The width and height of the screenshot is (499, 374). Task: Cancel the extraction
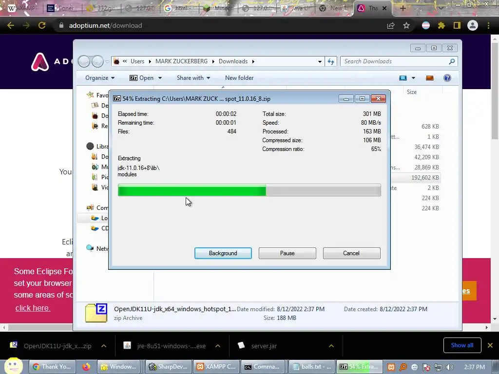point(351,253)
